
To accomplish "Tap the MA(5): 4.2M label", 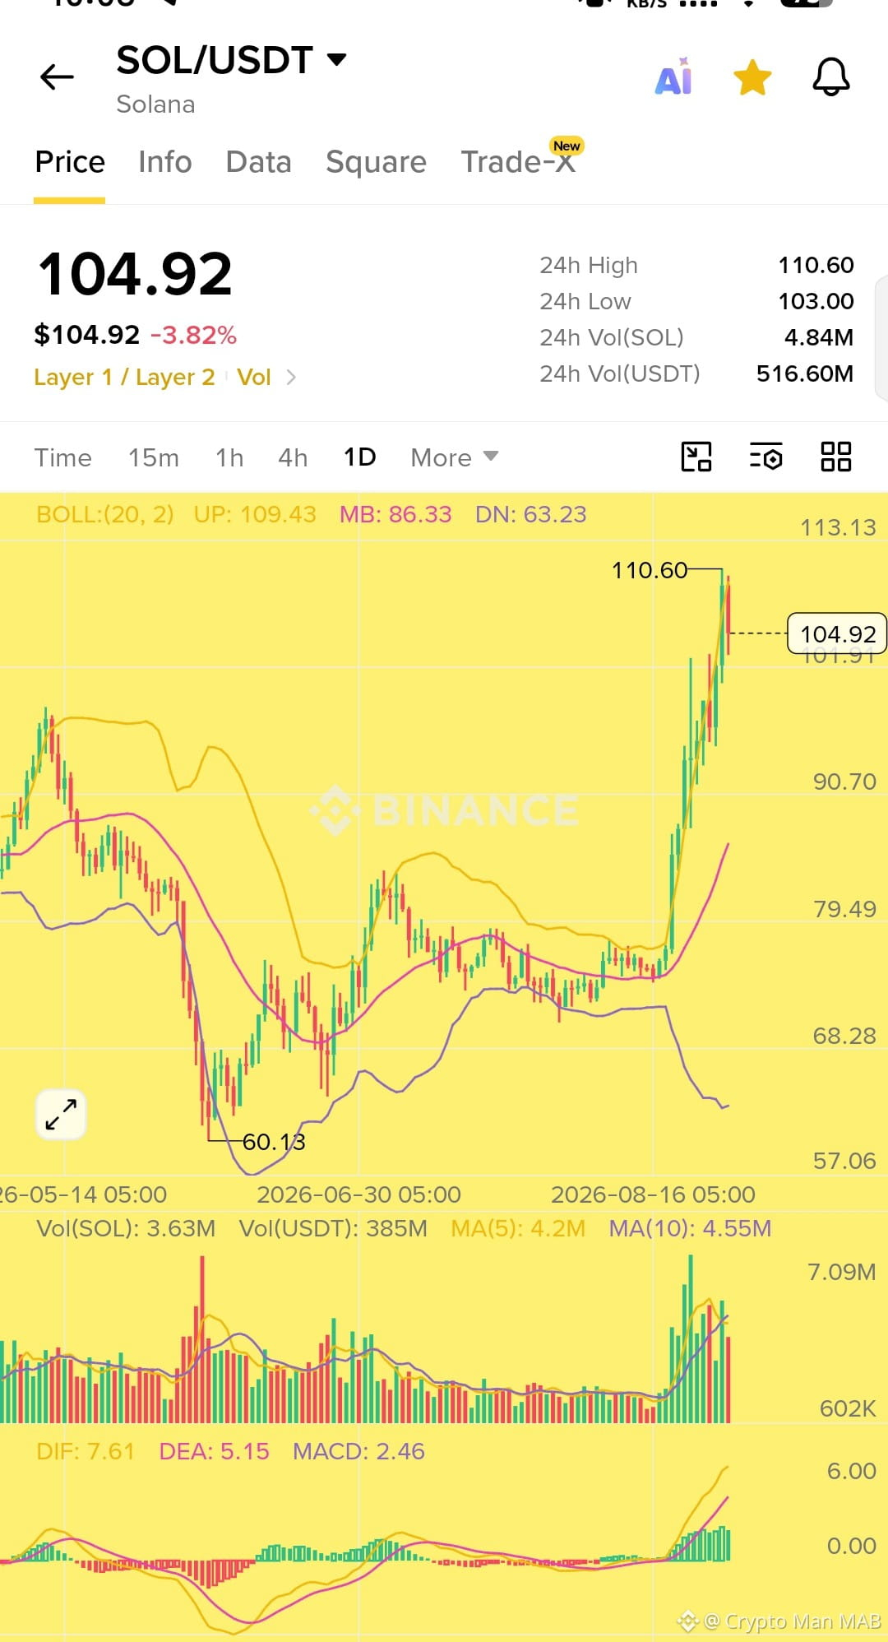I will [x=518, y=1229].
